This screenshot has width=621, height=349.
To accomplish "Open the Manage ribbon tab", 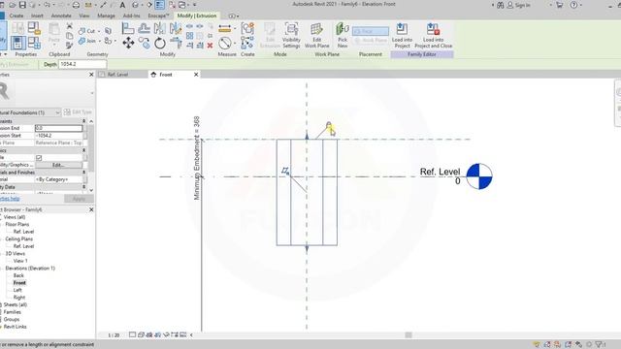I will [106, 16].
